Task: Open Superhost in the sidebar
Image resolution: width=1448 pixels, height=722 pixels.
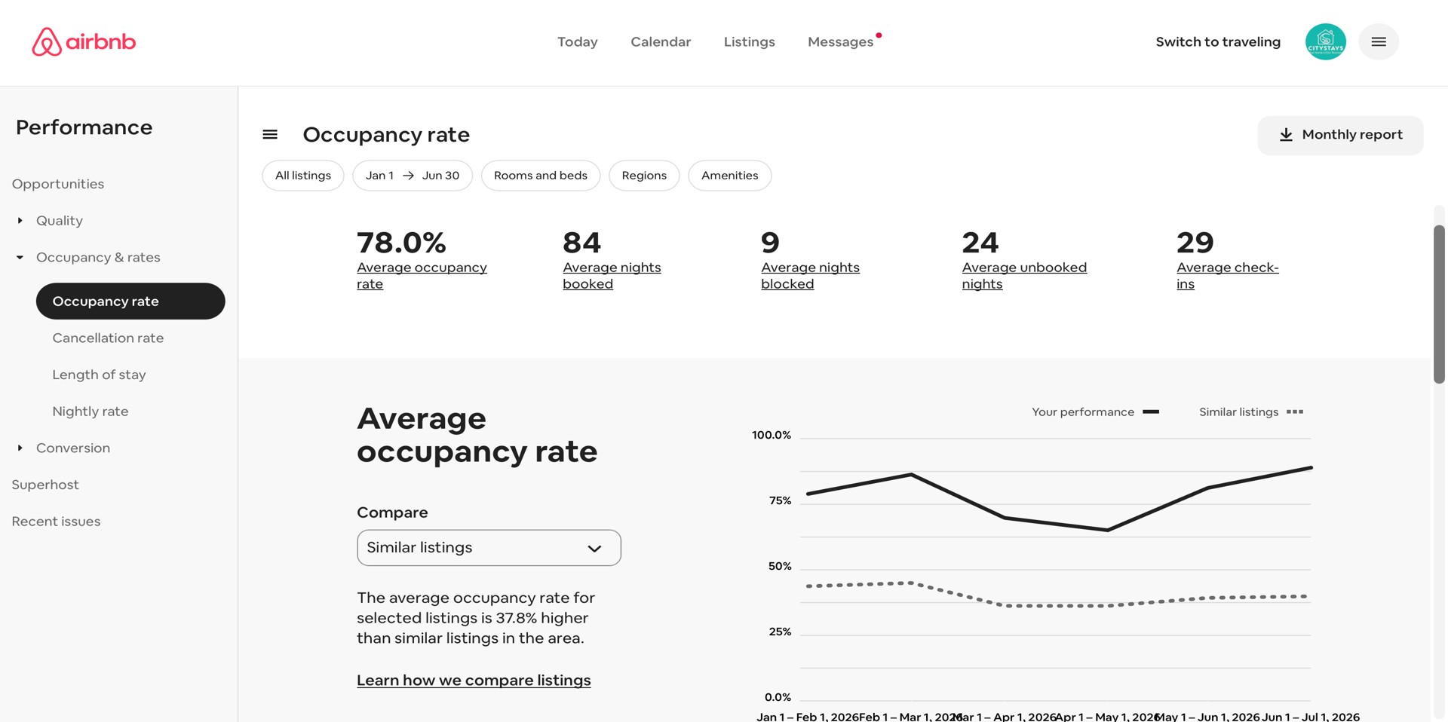Action: pos(45,485)
